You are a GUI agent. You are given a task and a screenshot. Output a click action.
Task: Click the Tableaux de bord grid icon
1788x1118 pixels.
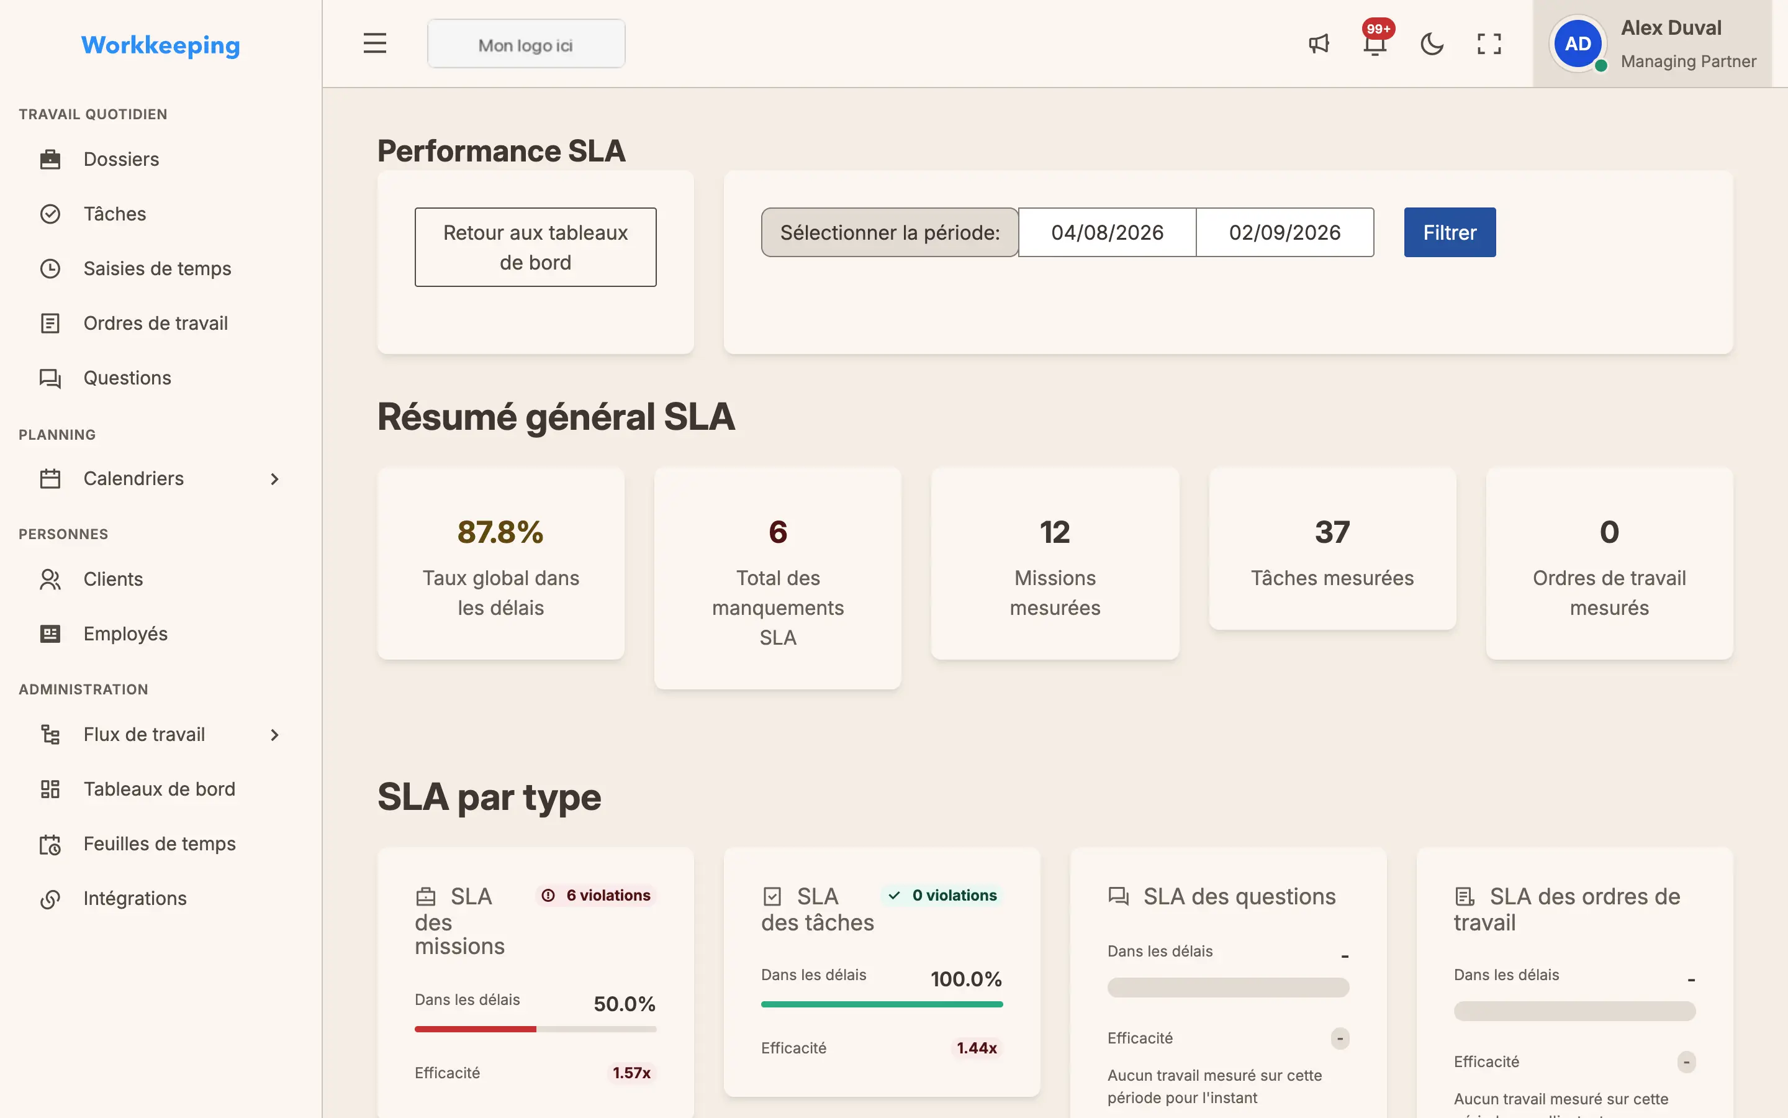click(50, 789)
